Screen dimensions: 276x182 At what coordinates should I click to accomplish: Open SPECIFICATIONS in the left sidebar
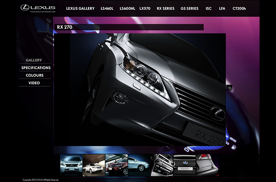point(36,68)
